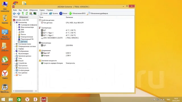Open the Бэкап toolbar button
182x102 pixels.
click(63, 13)
